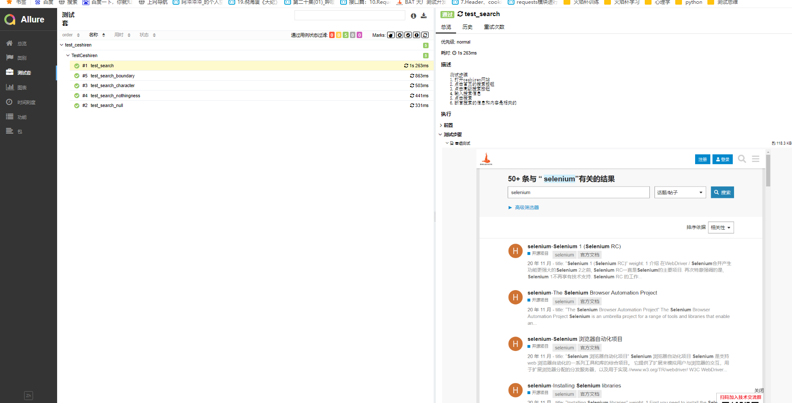
Task: Download the suites CSV via download icon
Action: (423, 16)
